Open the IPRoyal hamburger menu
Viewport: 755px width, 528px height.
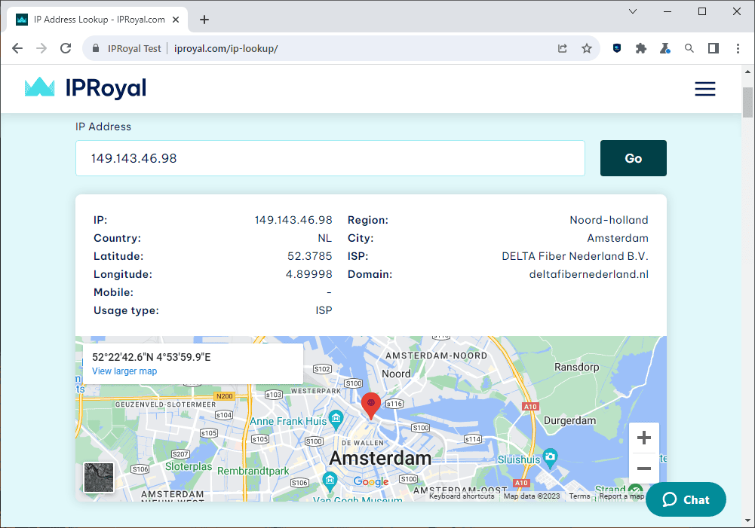(705, 89)
